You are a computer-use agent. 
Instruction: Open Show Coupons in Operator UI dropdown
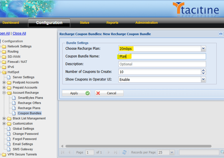coord(203,79)
